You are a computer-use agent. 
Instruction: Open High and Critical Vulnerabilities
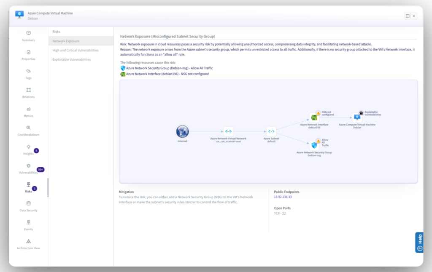click(76, 50)
